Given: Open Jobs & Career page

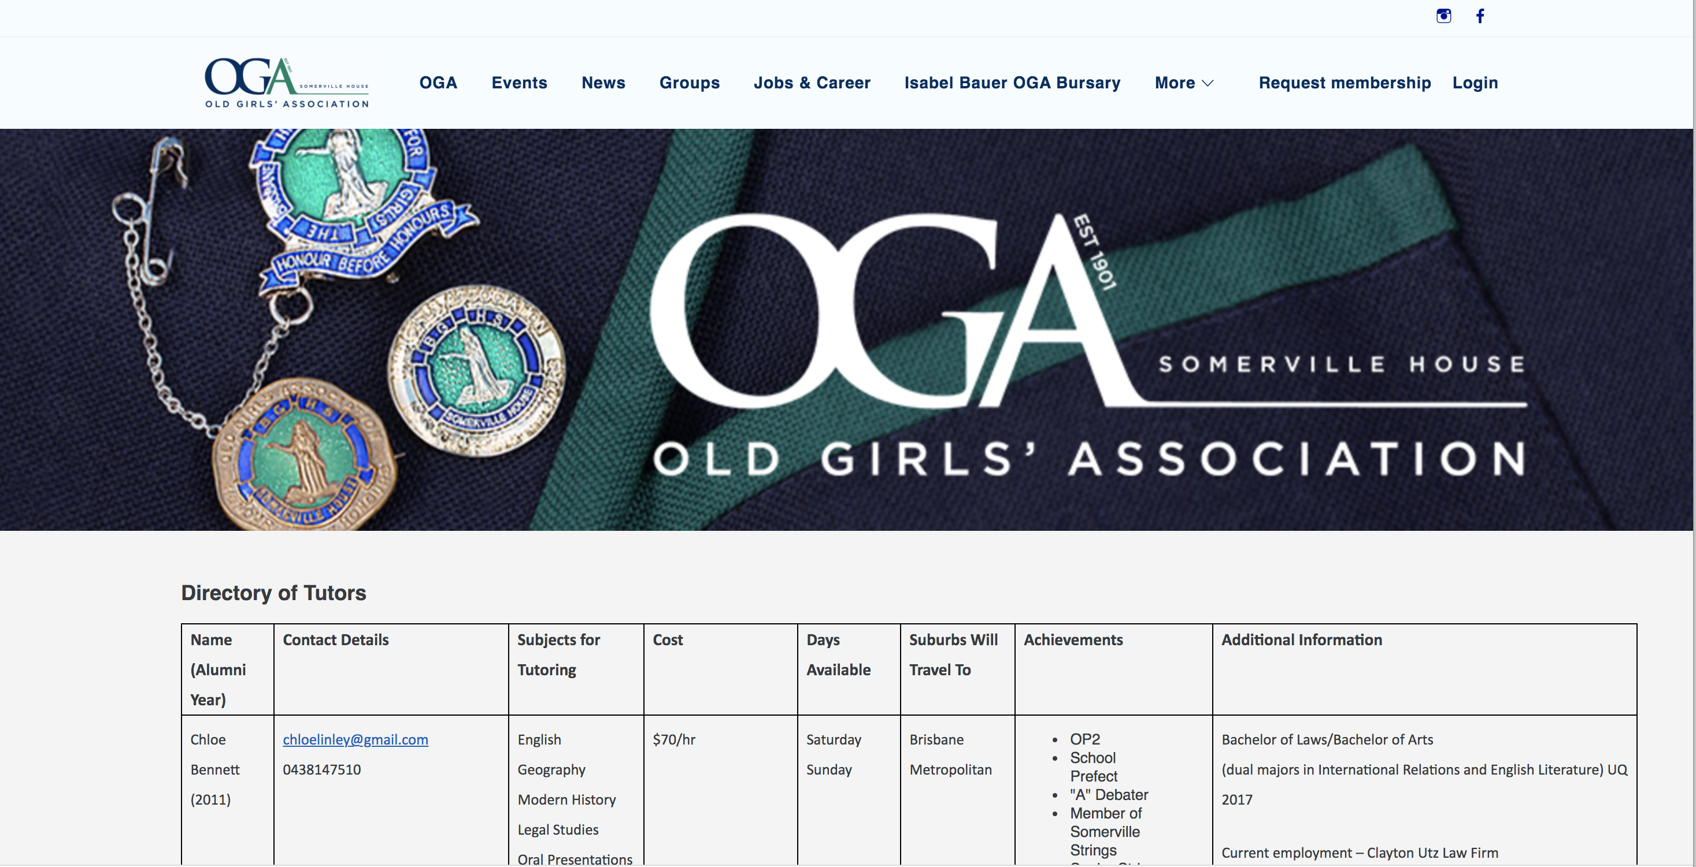Looking at the screenshot, I should 812,83.
